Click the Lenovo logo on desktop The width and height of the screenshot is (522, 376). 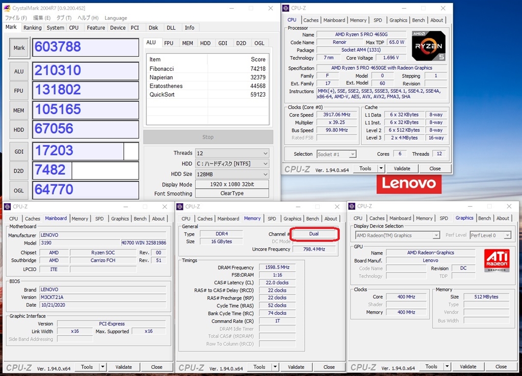click(409, 184)
